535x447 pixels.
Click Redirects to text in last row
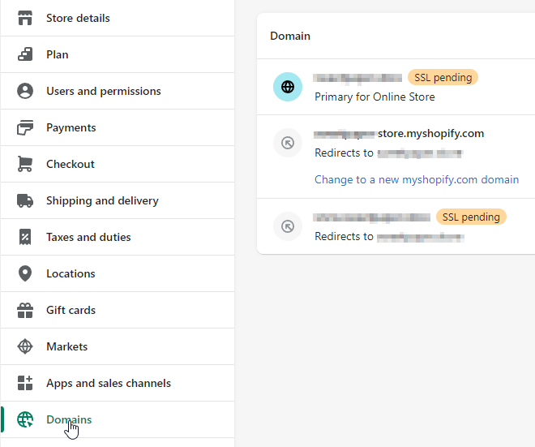pos(344,236)
